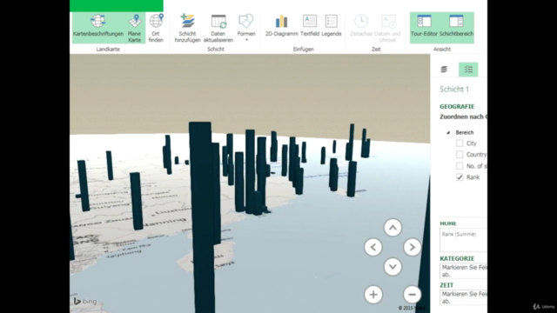The width and height of the screenshot is (557, 313).
Task: Insert a Textfeld text box
Action: coord(310,25)
